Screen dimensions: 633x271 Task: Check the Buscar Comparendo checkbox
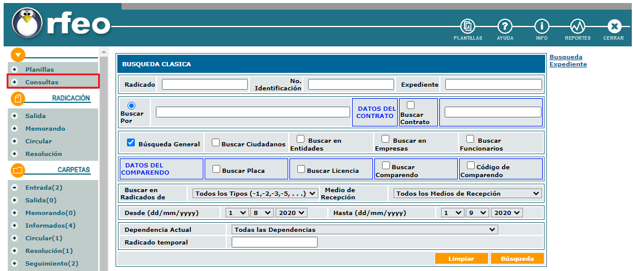point(386,165)
